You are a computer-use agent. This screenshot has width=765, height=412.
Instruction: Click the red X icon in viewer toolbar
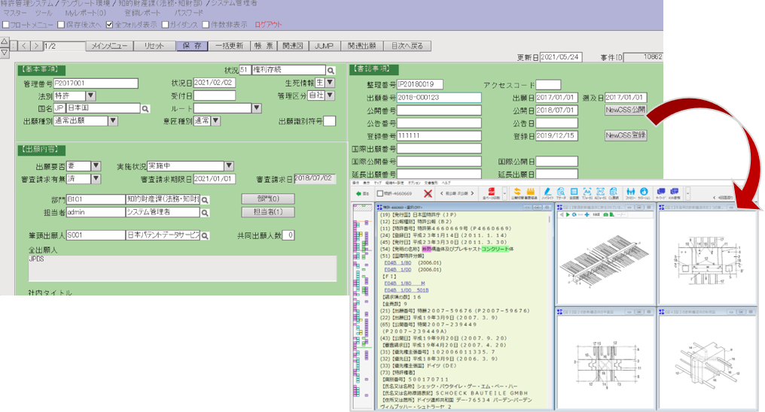pos(428,193)
